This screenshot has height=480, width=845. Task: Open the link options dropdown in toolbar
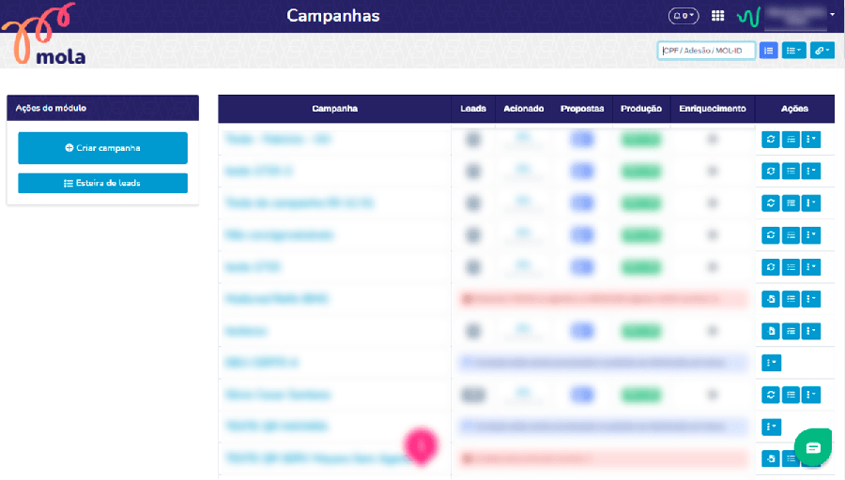[822, 51]
